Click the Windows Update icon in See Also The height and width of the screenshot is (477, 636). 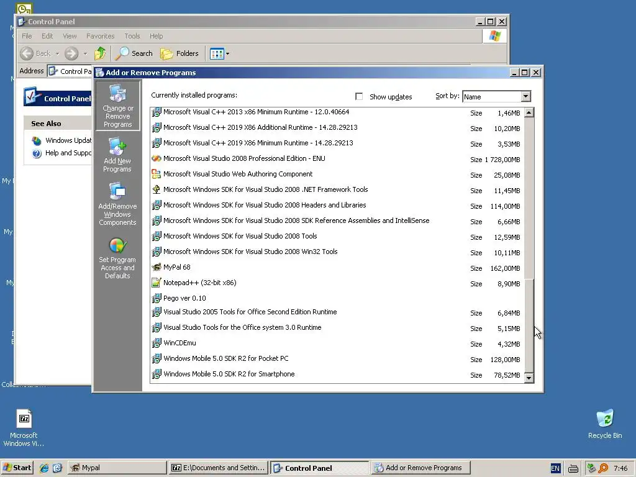tap(37, 140)
